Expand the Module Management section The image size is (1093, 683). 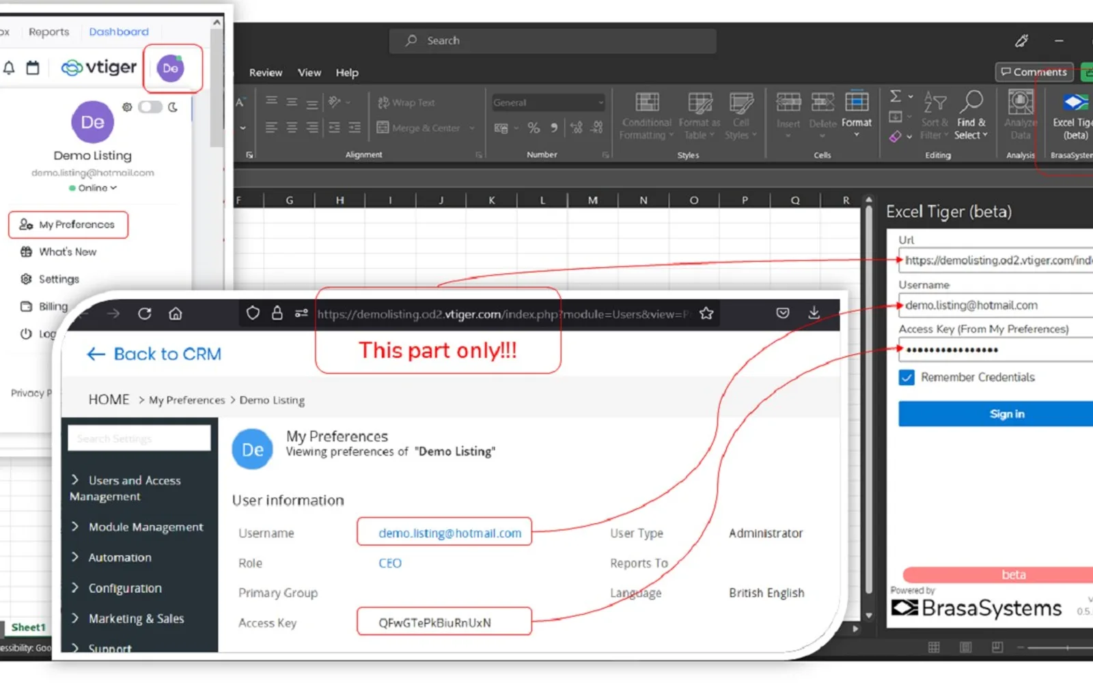click(138, 527)
